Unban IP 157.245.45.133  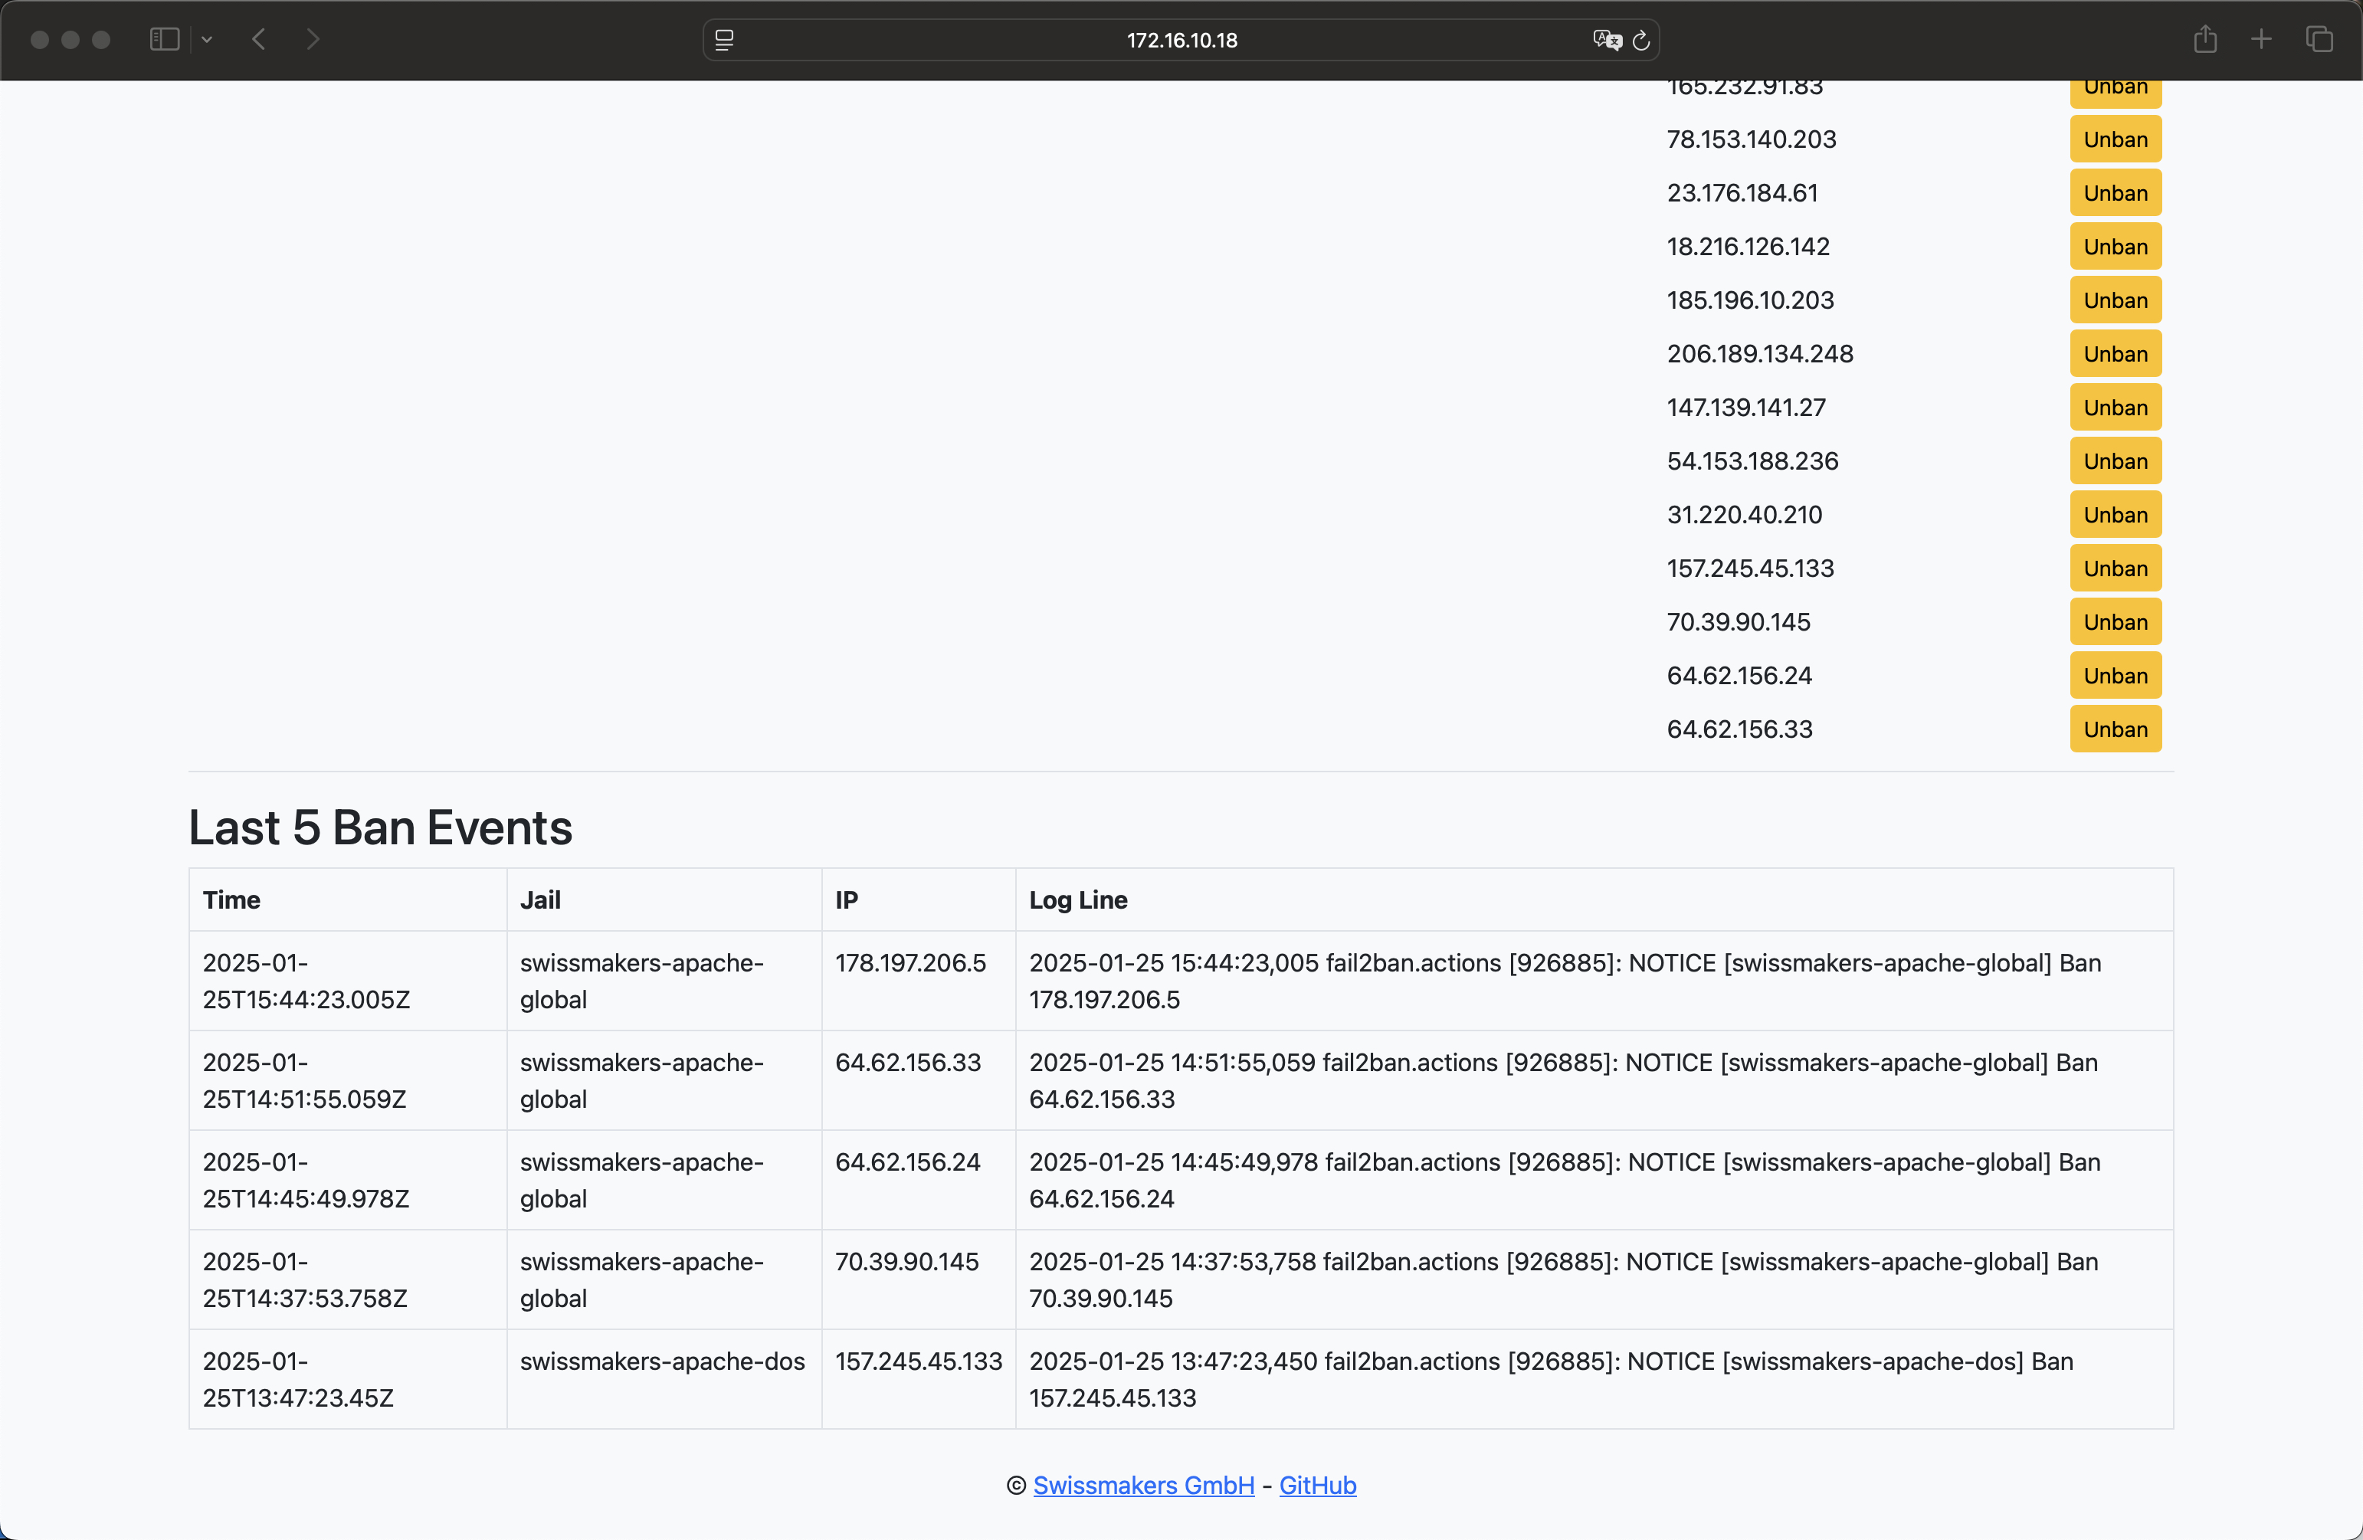pyautogui.click(x=2115, y=568)
